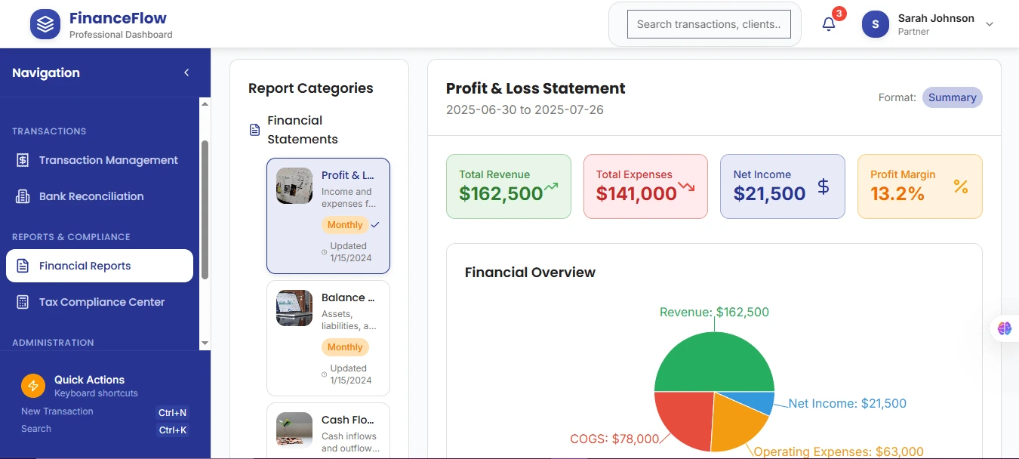Toggle the Monthly badge on Balance Sheet card

(x=345, y=347)
